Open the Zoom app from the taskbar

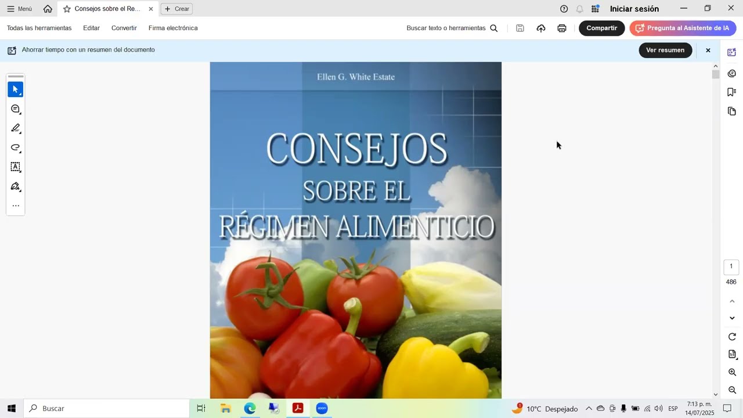coord(322,409)
